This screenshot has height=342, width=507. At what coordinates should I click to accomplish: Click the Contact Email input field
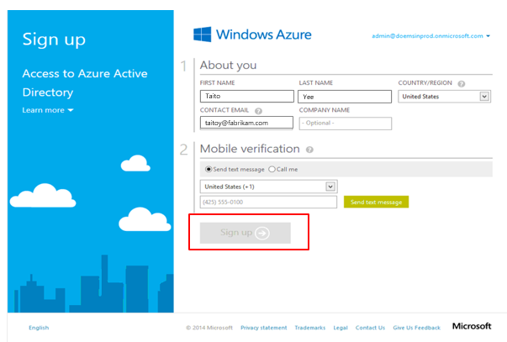246,123
